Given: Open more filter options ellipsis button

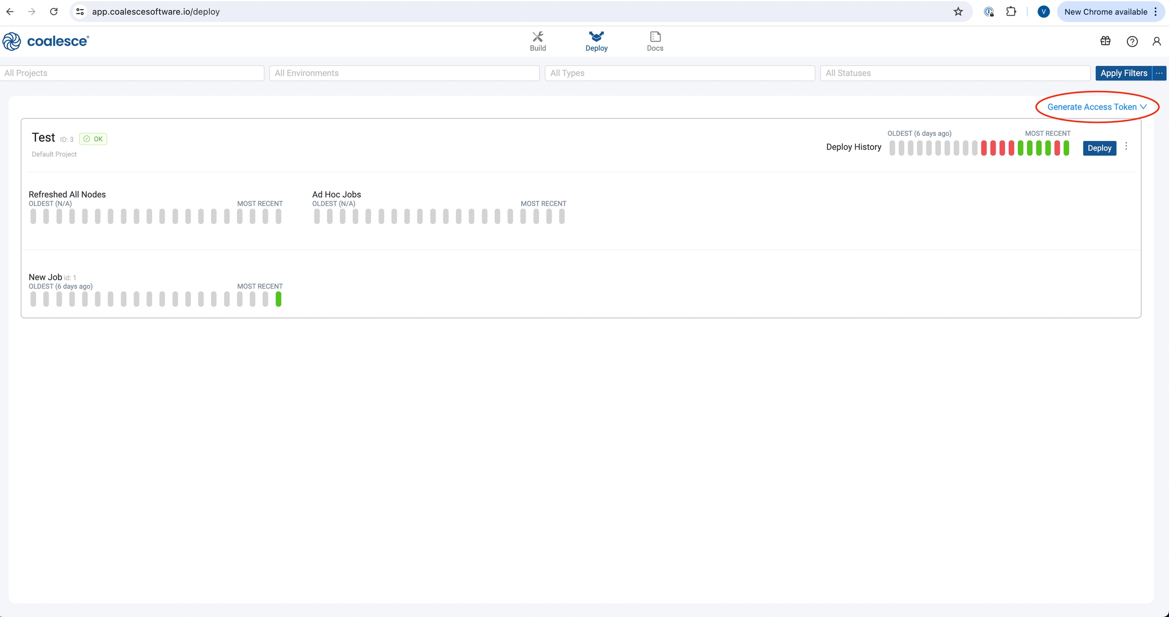Looking at the screenshot, I should point(1159,73).
